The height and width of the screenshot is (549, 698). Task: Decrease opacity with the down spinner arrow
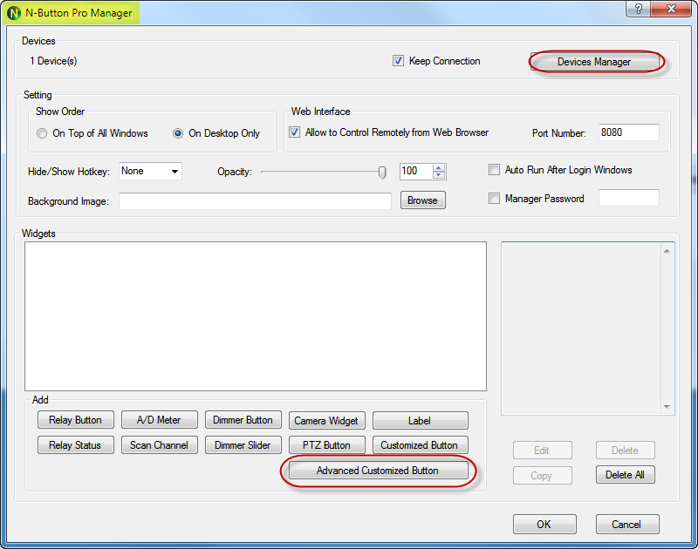(x=439, y=175)
